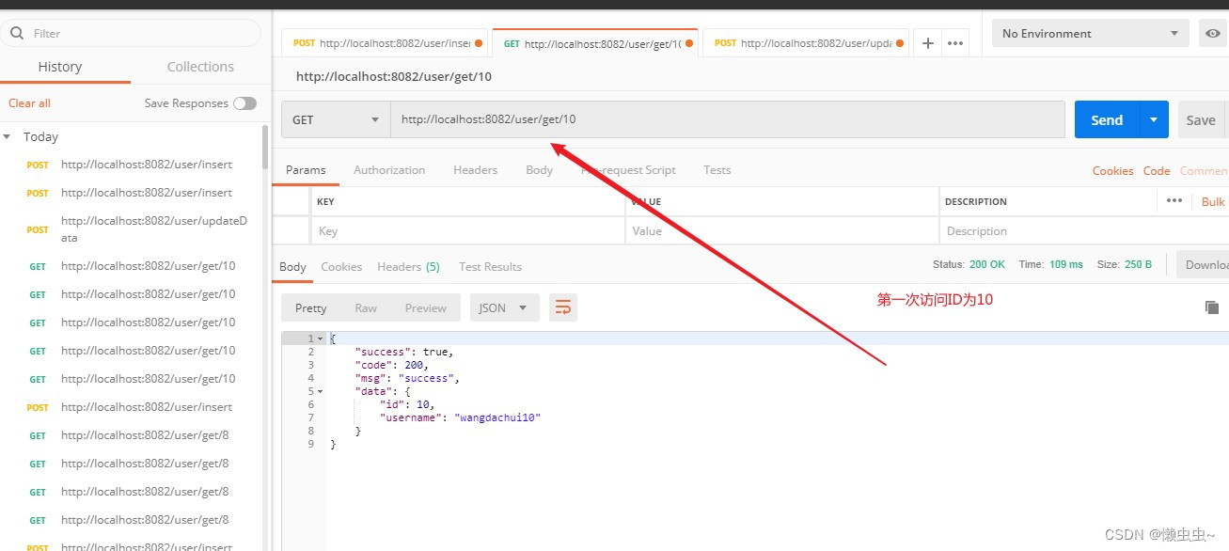1229x551 pixels.
Task: Open the Send button dropdown arrow
Action: [1154, 119]
